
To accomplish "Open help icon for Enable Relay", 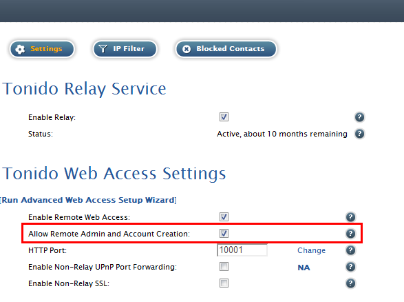I will click(x=359, y=117).
